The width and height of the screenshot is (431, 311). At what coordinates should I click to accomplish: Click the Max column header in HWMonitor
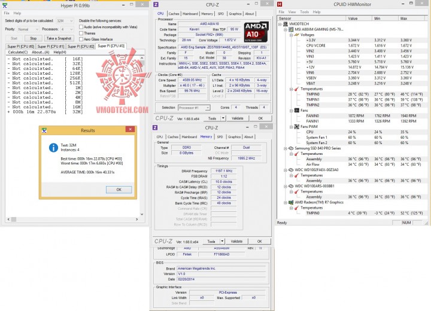pyautogui.click(x=412, y=19)
